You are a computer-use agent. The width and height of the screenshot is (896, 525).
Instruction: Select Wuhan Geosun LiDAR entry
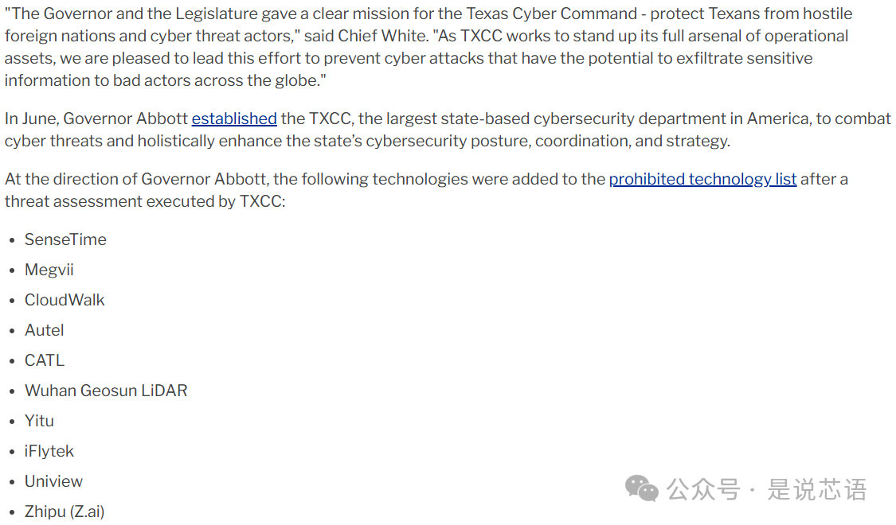tap(106, 391)
